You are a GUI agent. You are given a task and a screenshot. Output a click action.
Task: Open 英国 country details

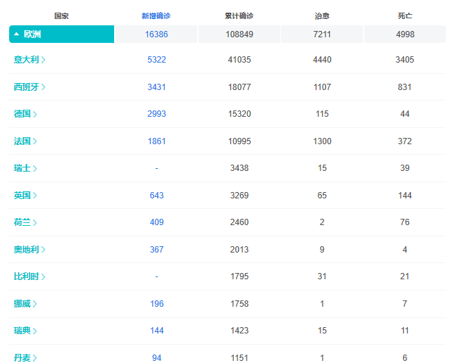(25, 196)
